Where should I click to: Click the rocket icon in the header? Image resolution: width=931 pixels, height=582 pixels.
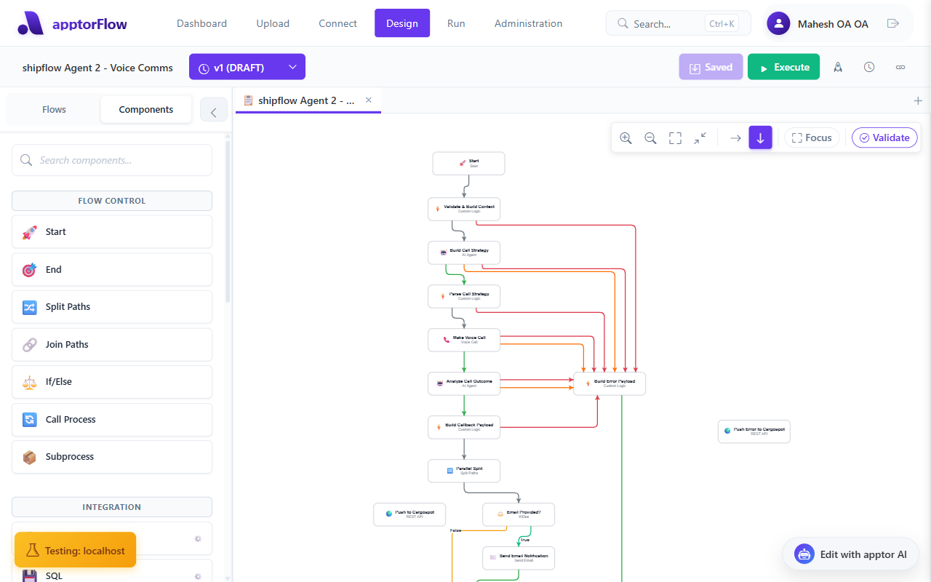point(837,66)
